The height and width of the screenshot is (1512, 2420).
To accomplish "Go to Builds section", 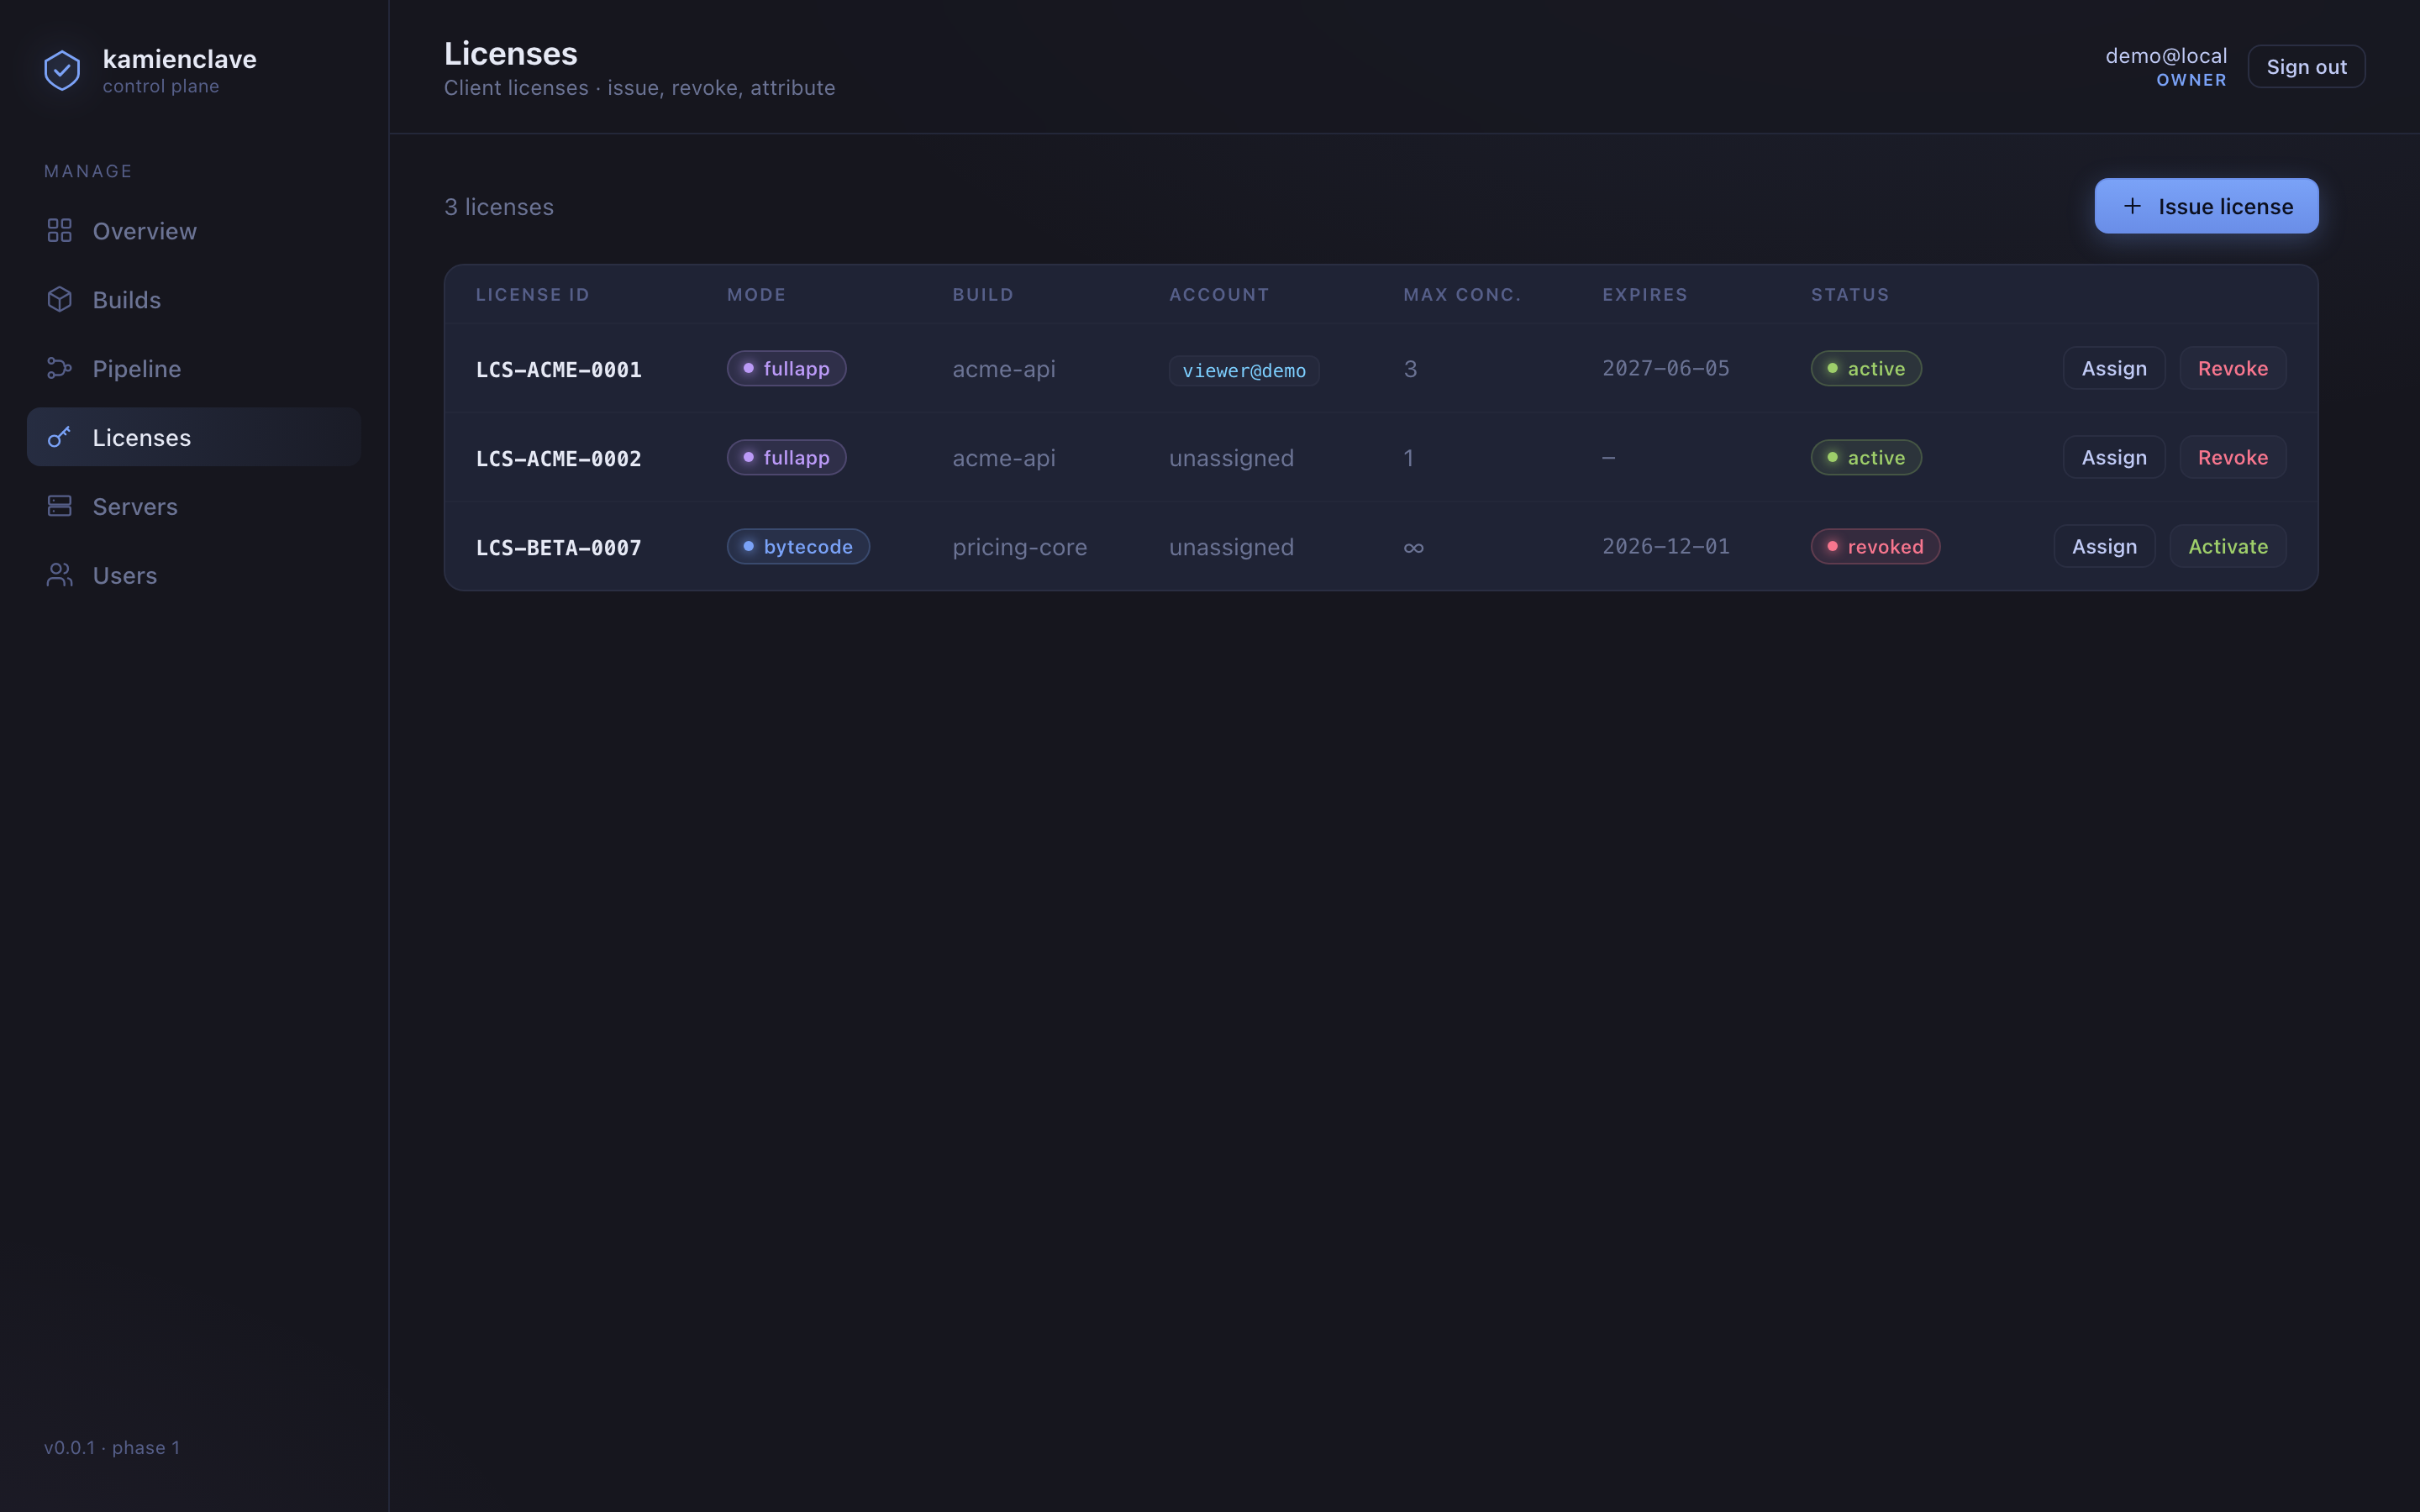I will 194,299.
